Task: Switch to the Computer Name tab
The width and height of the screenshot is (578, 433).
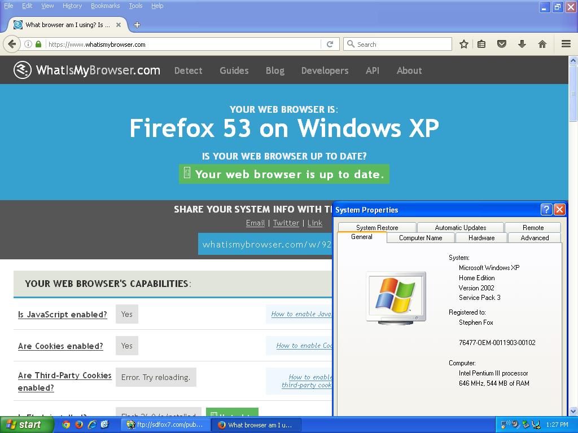Action: 421,238
